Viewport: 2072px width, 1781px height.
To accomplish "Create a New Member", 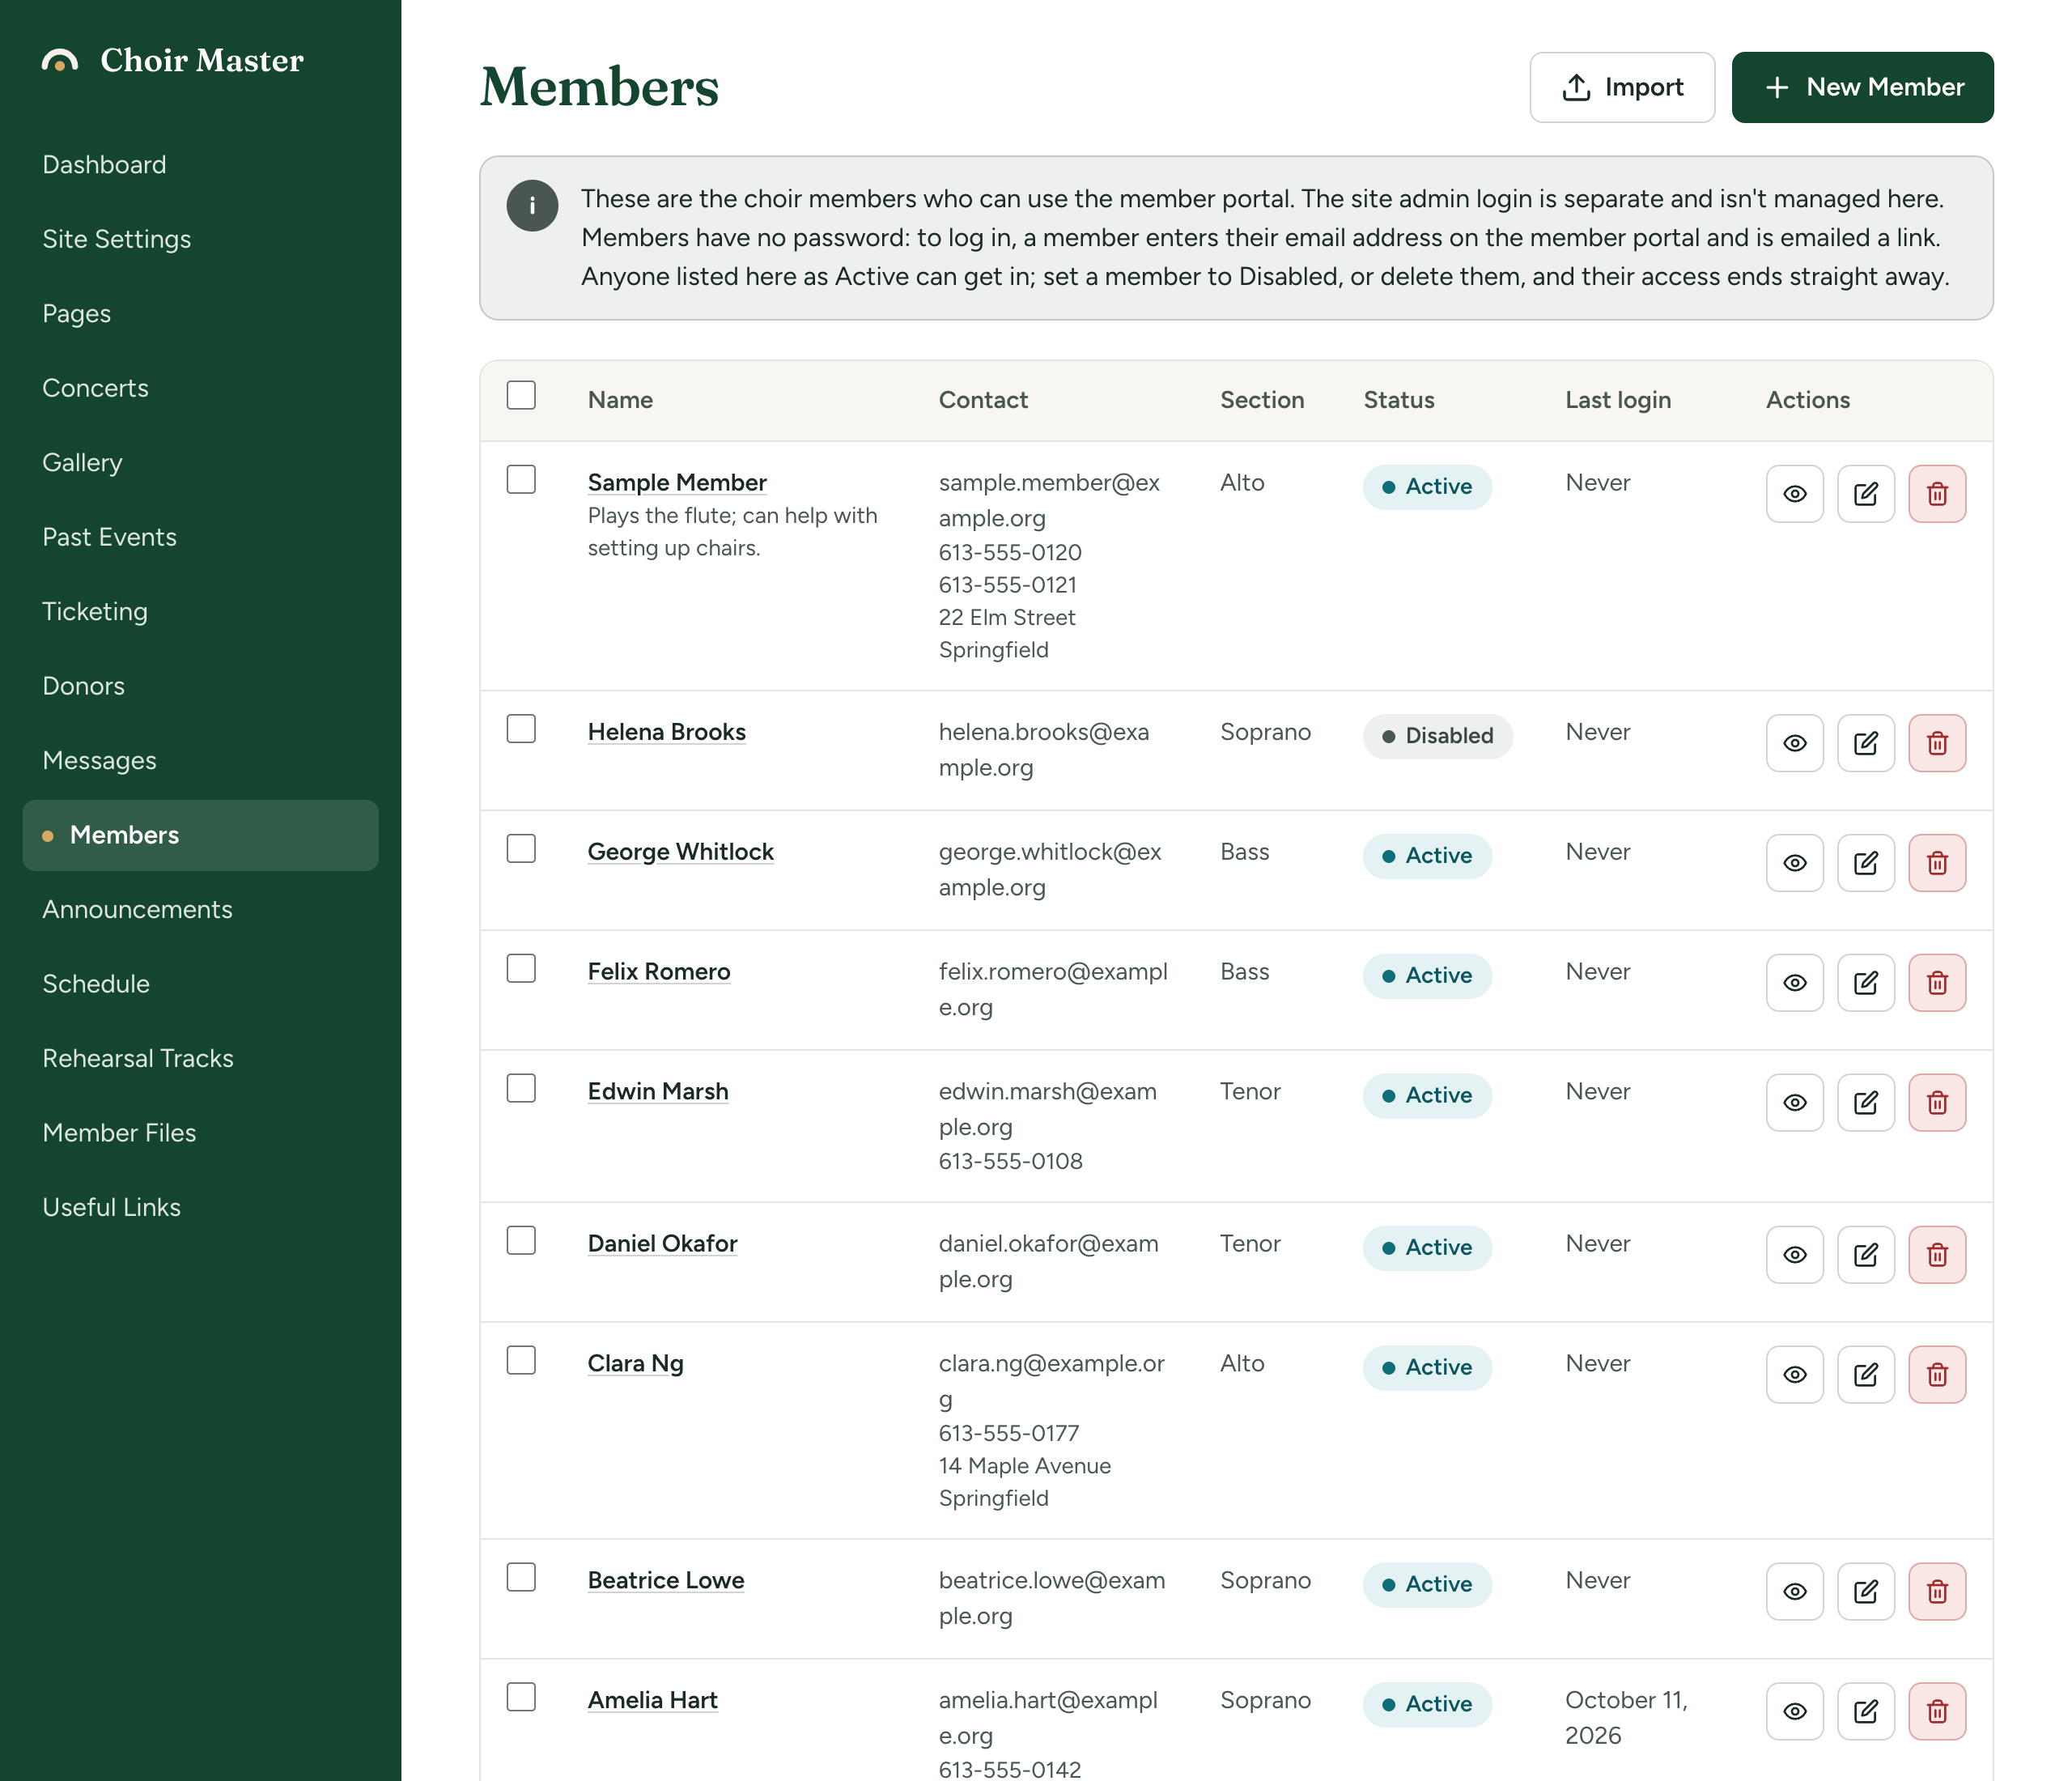I will tap(1862, 87).
